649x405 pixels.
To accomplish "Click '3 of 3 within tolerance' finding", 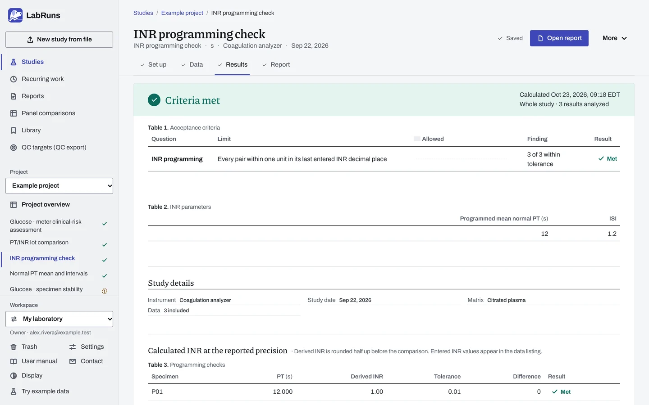I will [x=544, y=159].
